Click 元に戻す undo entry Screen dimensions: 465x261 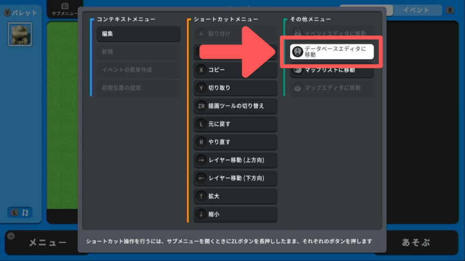point(236,124)
